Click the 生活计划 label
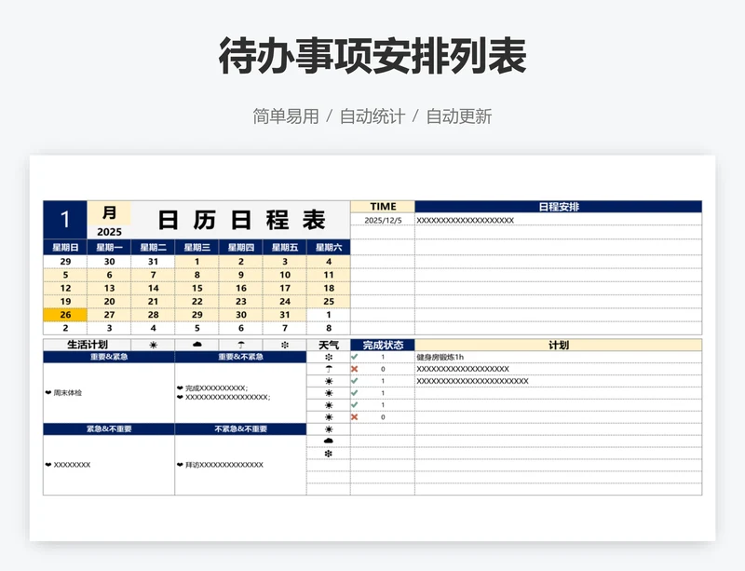The width and height of the screenshot is (745, 571). 87,345
